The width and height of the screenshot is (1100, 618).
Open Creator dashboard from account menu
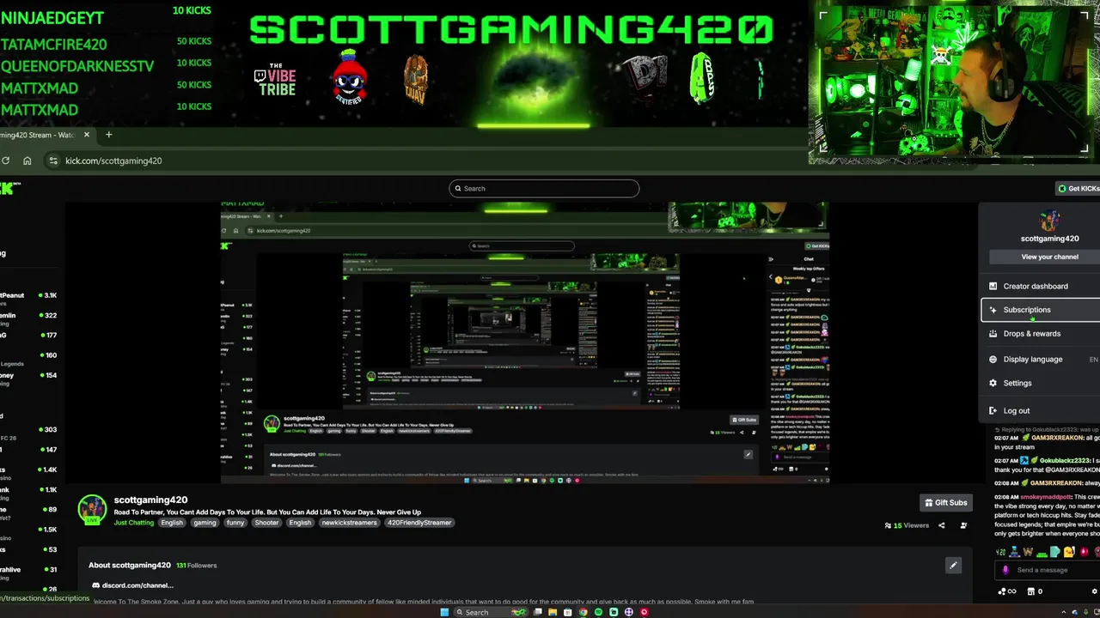coord(1041,286)
